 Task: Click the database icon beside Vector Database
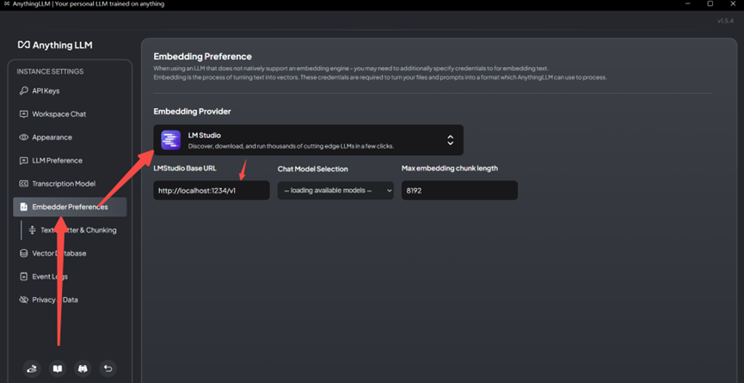pos(24,253)
